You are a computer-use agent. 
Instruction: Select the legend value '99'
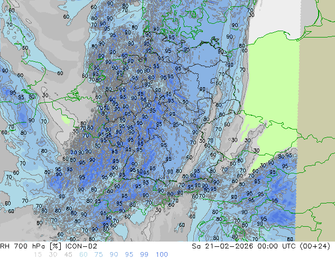(x=144, y=255)
